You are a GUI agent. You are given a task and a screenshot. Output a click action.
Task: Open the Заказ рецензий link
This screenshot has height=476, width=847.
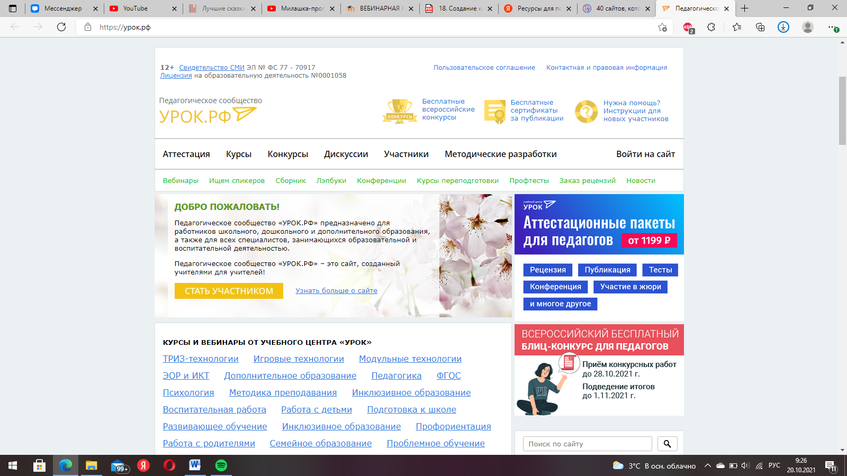tap(588, 180)
